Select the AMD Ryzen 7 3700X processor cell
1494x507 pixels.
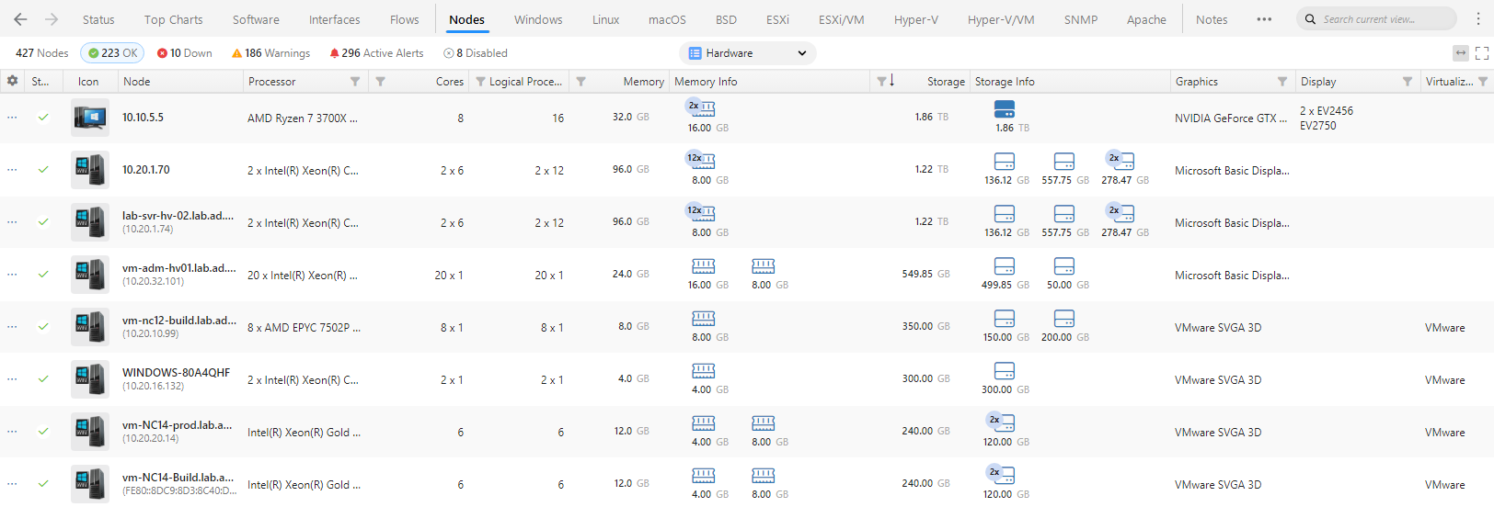(x=303, y=118)
